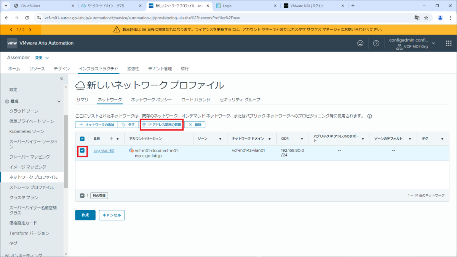The height and width of the screenshot is (257, 457).
Task: Open the apps grid launcher icon
Action: (449, 43)
